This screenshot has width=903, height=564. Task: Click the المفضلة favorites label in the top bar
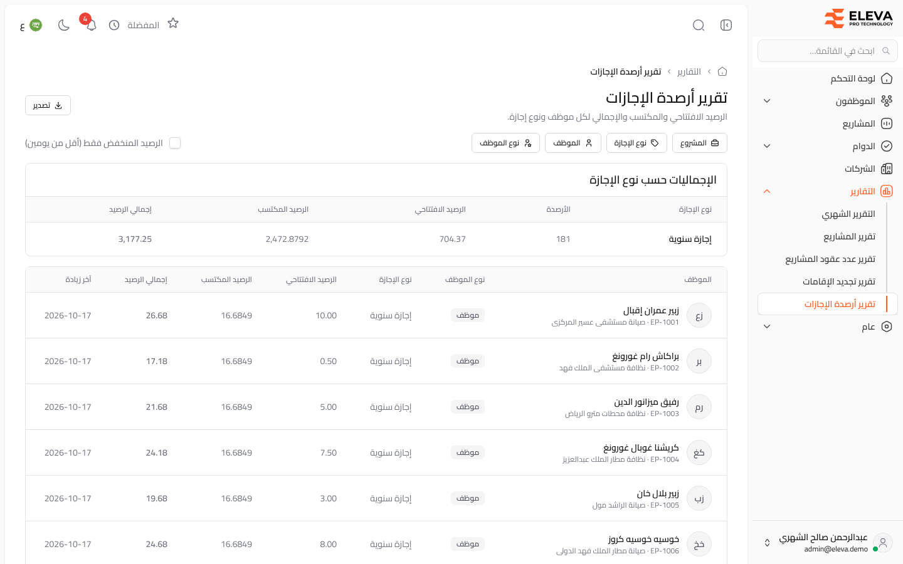(144, 25)
